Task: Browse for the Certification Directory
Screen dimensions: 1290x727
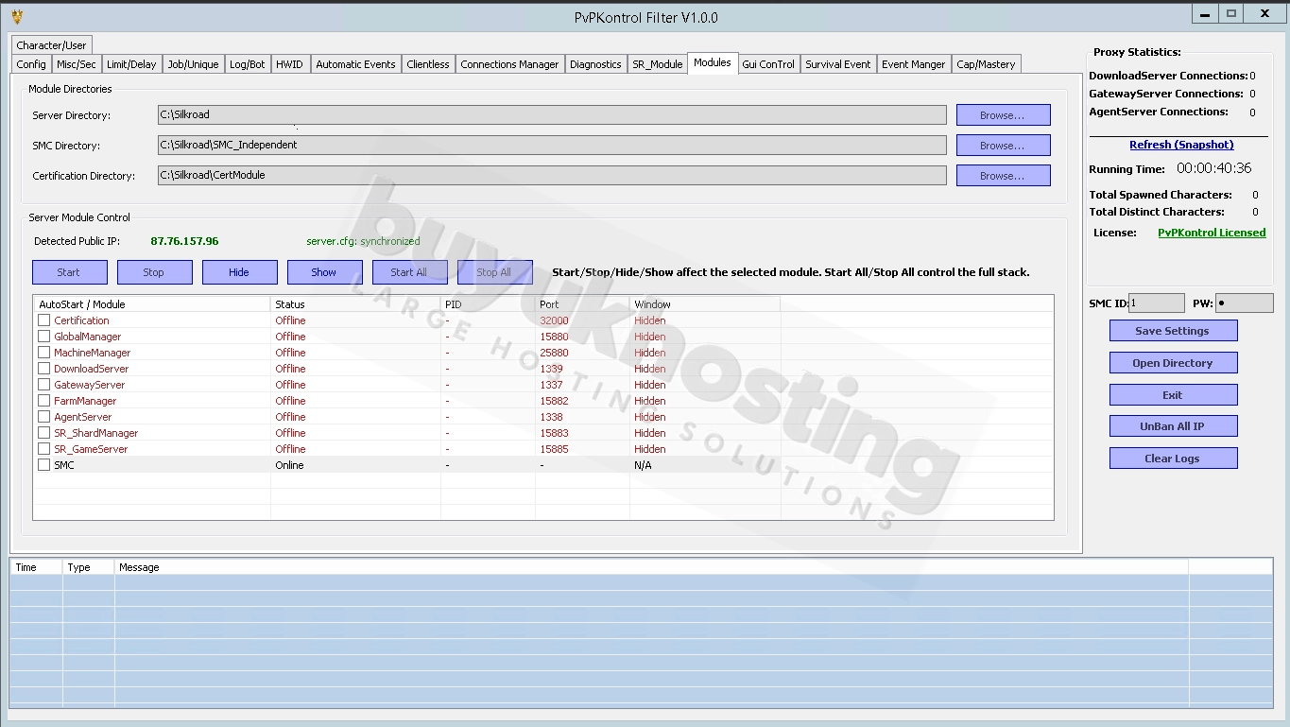Action: coord(1003,176)
